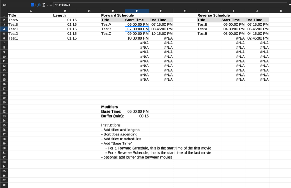Image resolution: width=291 pixels, height=188 pixels.
Task: Click the select-all corner box
Action: click(4, 11)
